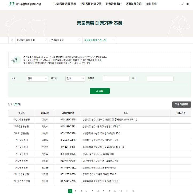
Task: Open the 시군구 select dropdown
Action: (75, 79)
